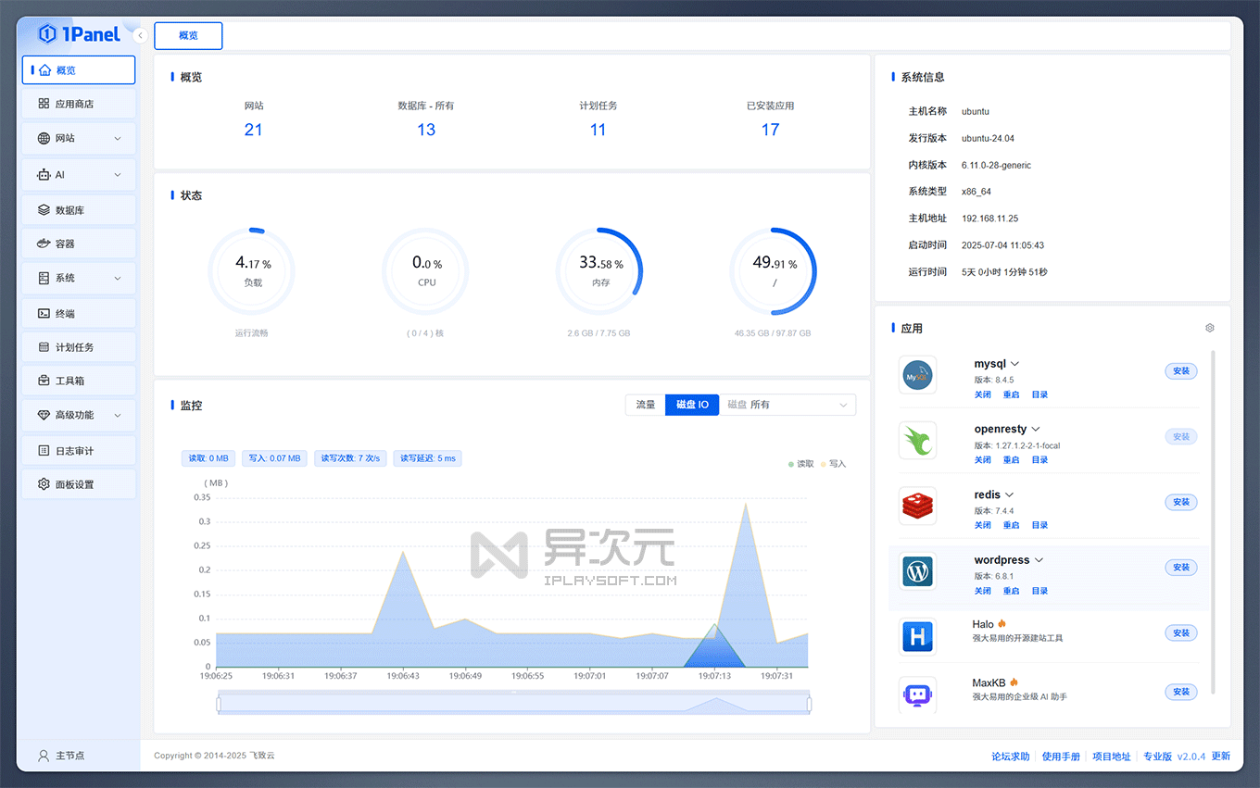The width and height of the screenshot is (1260, 788).
Task: Click the Halo app icon
Action: tap(917, 637)
